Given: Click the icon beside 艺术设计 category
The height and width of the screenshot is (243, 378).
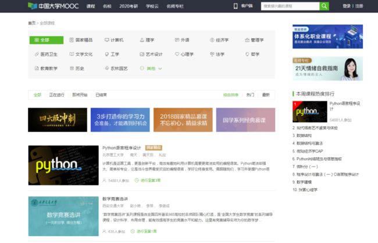Looking at the screenshot, I should coord(142,54).
